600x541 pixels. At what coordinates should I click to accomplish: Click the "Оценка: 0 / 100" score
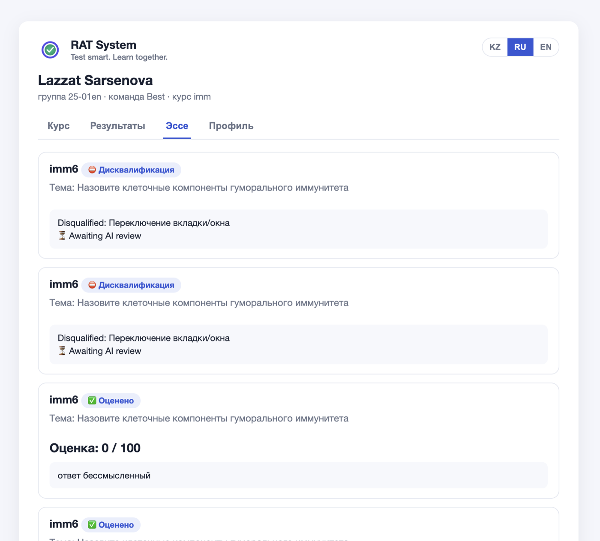click(x=95, y=448)
